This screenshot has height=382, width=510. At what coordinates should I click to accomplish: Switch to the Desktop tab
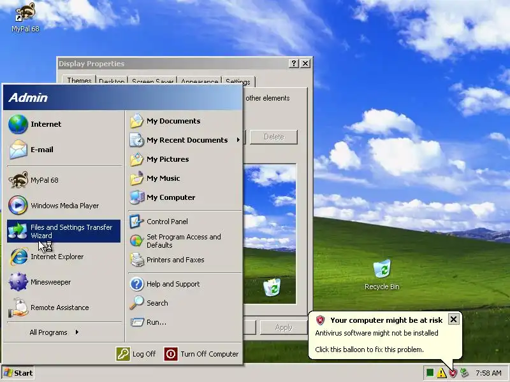[x=112, y=81]
